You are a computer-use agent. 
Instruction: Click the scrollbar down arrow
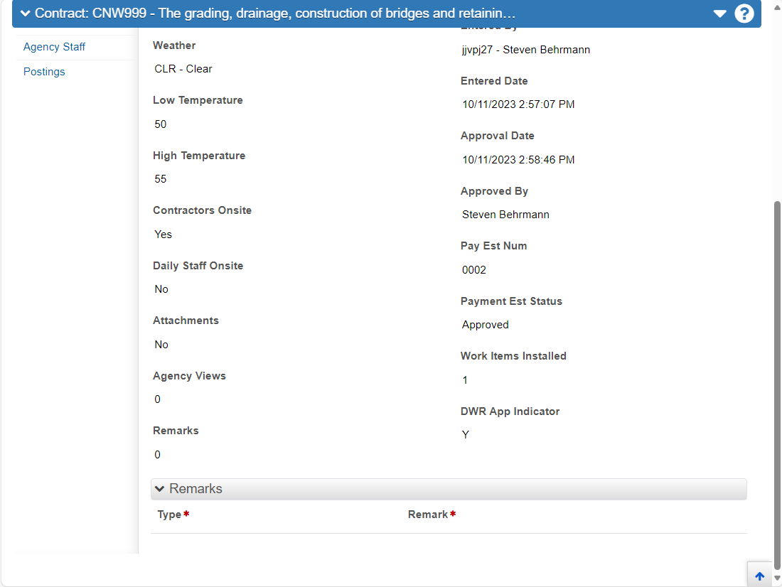click(x=777, y=578)
